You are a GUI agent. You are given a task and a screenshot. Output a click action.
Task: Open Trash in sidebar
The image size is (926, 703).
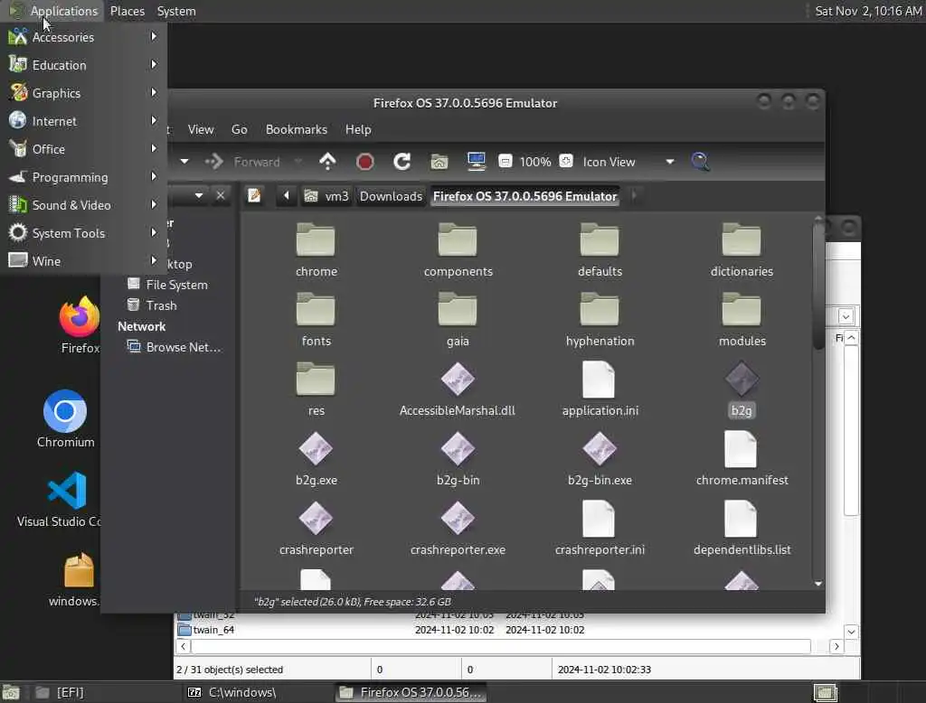(x=154, y=305)
